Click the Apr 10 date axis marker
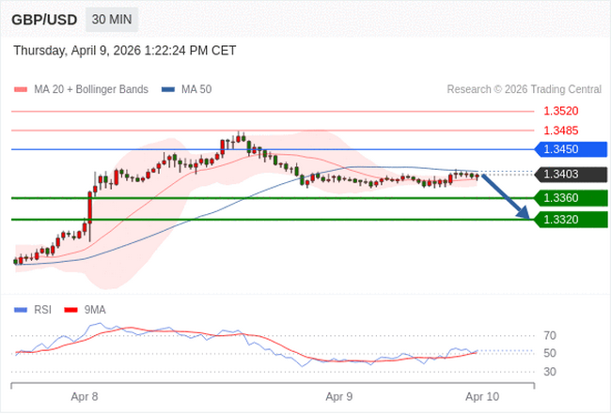611x414 pixels. coord(482,397)
